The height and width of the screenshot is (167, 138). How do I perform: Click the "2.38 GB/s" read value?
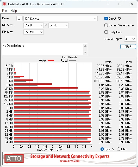coord(125,89)
